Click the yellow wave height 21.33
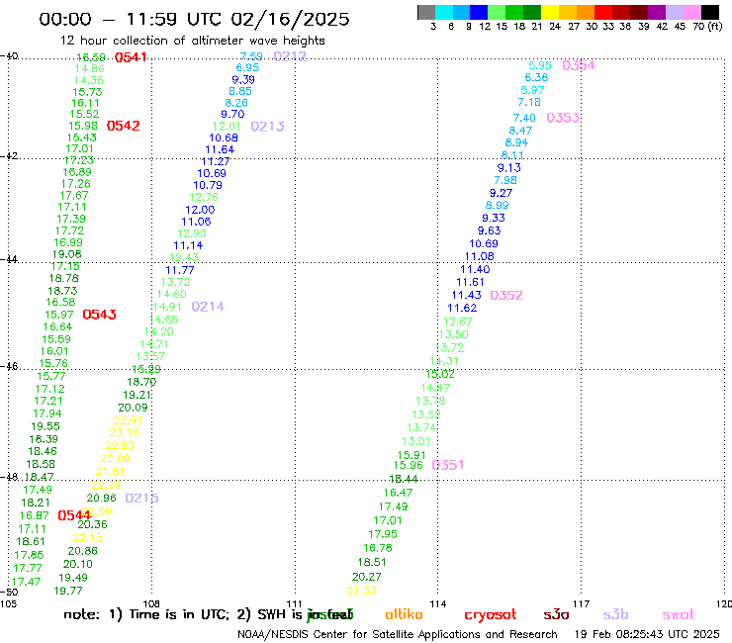Screen dimensions: 732x643 point(362,591)
